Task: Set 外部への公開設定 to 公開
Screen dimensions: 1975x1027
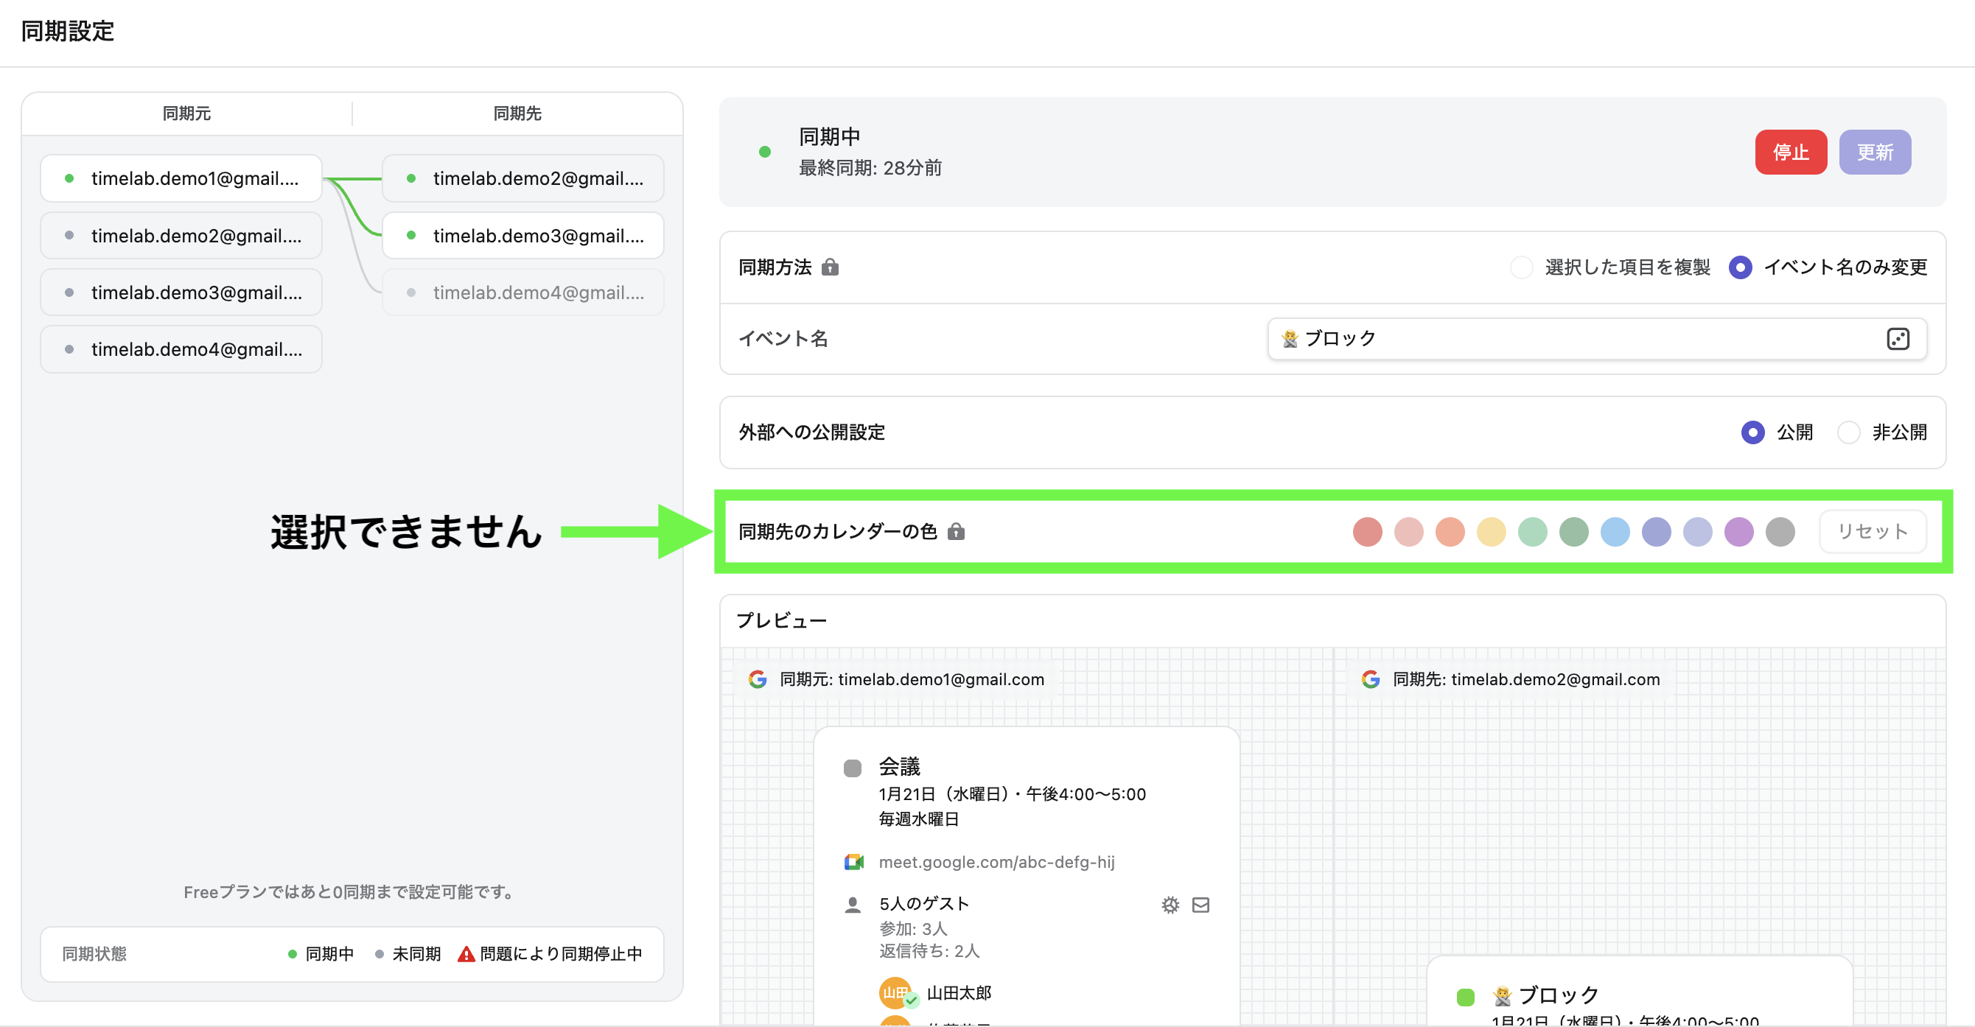Action: (1752, 432)
